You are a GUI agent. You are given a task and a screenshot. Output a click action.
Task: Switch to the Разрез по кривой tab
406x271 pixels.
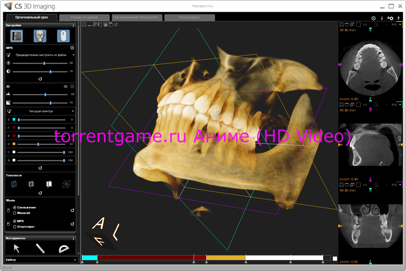[84, 17]
